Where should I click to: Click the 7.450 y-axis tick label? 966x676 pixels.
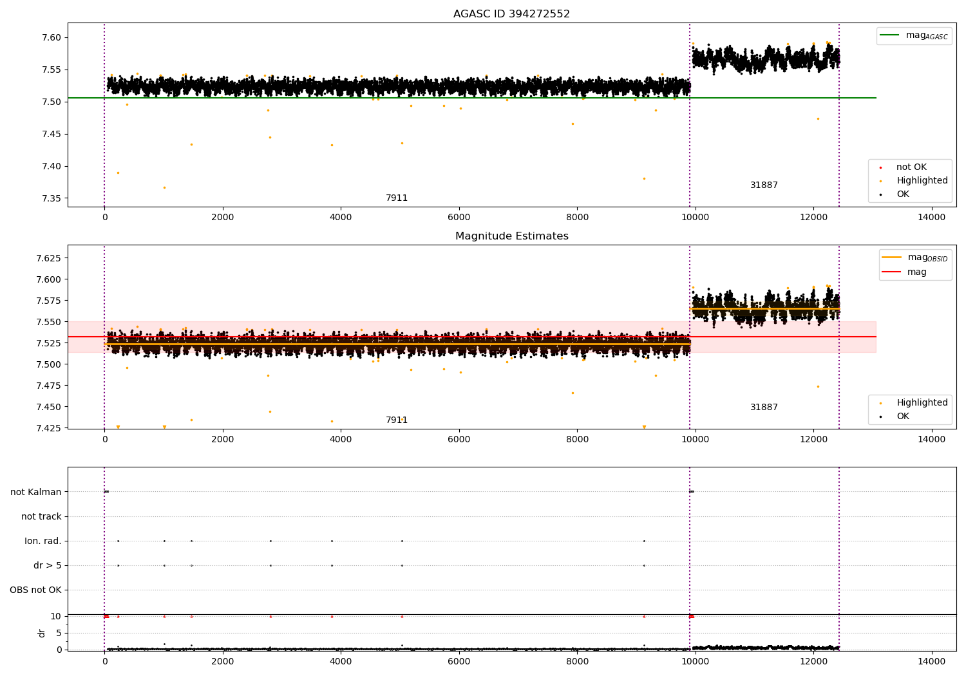point(50,407)
